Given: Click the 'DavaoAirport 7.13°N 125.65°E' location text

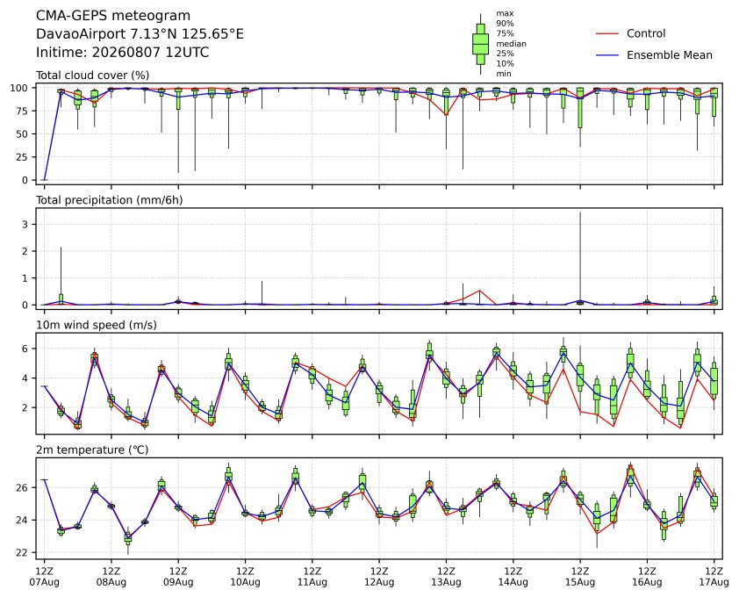Looking at the screenshot, I should click(x=140, y=34).
